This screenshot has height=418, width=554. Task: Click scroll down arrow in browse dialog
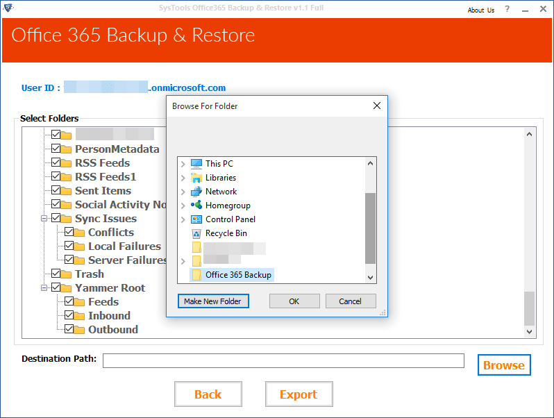point(370,277)
